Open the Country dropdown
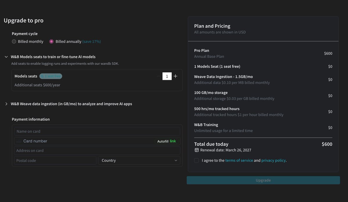This screenshot has height=202, width=348. tap(139, 160)
